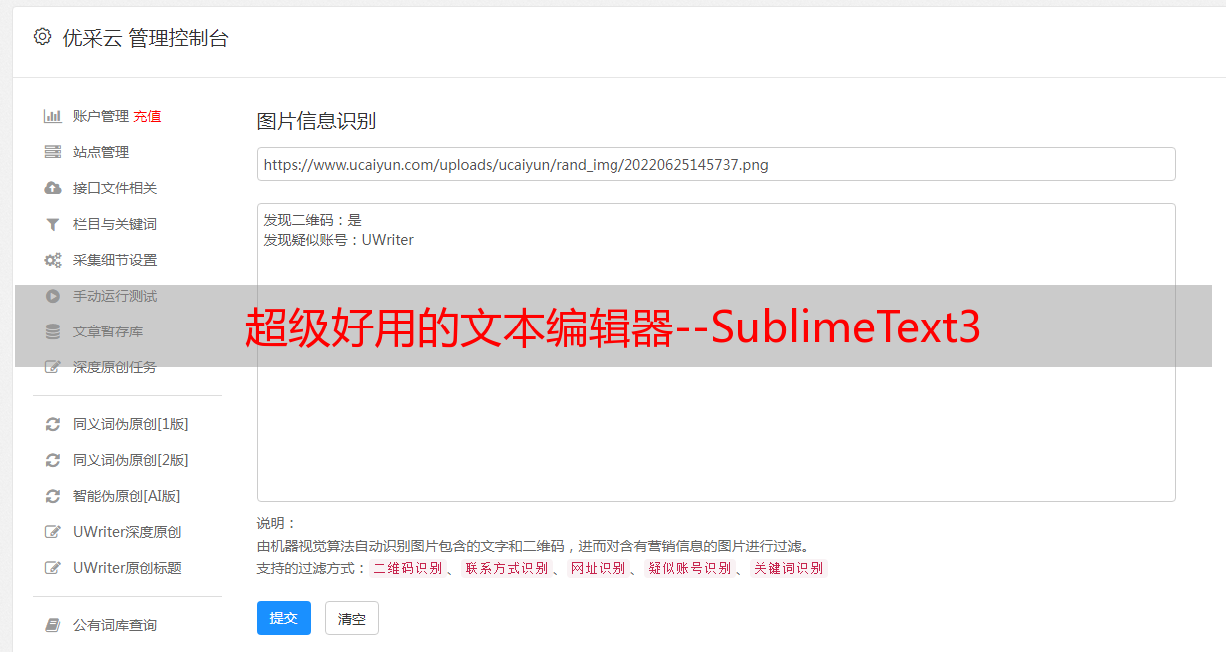The image size is (1226, 652).
Task: Click the 发现疑似账号：UWriter result line
Action: pos(338,240)
